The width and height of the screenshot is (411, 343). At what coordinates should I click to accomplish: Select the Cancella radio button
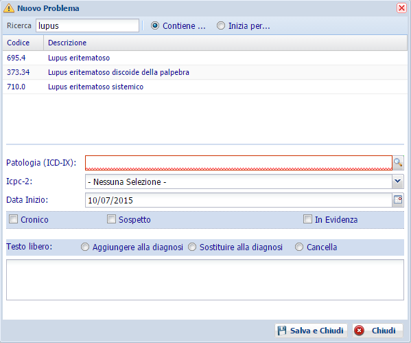[x=299, y=247]
